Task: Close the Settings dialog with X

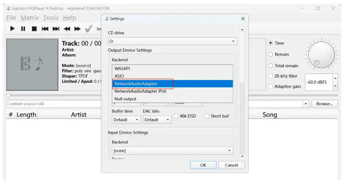Action: point(243,19)
